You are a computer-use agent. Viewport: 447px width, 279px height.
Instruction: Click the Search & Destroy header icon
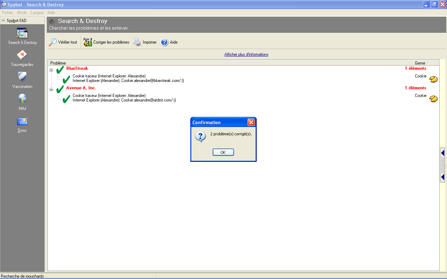[x=52, y=22]
